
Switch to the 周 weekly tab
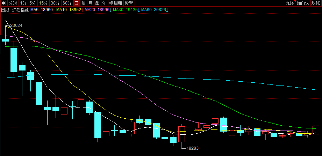(x=83, y=3)
